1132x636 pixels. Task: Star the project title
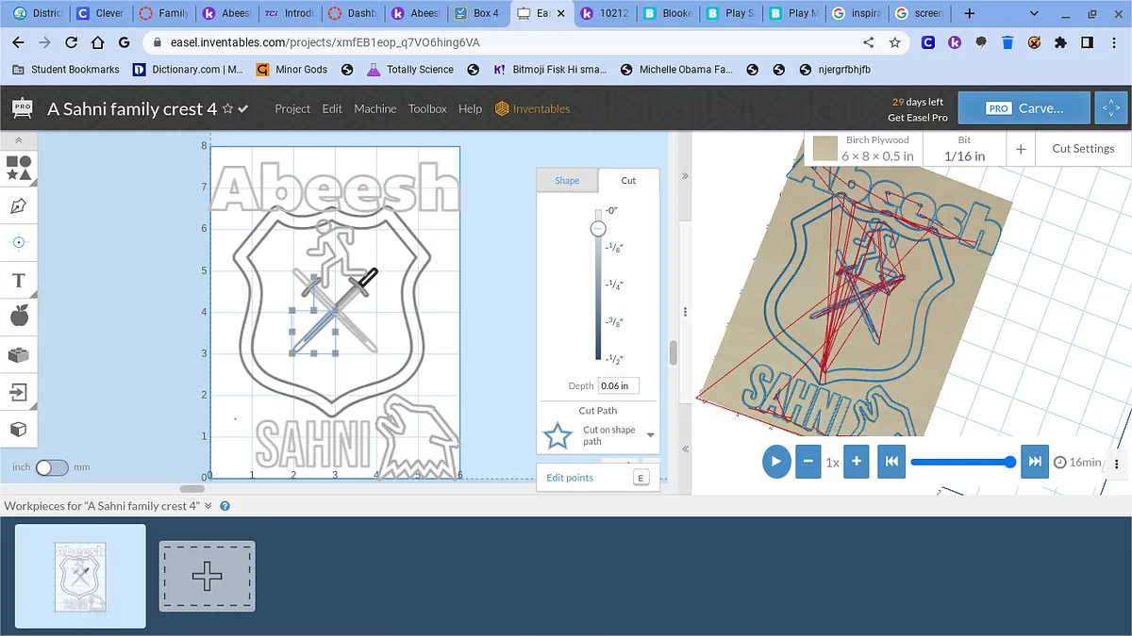pos(227,109)
